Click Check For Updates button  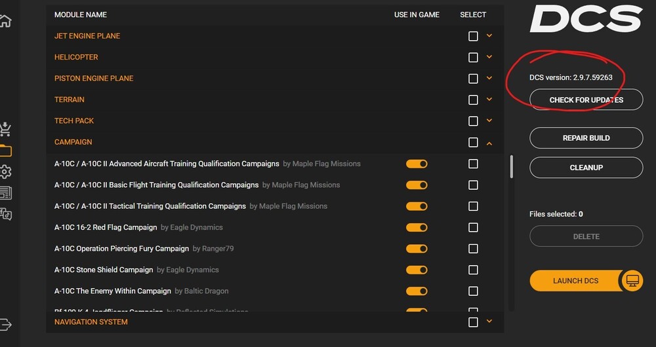(x=586, y=100)
